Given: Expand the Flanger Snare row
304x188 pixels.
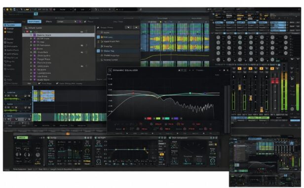Looking at the screenshot, I should [31, 59].
